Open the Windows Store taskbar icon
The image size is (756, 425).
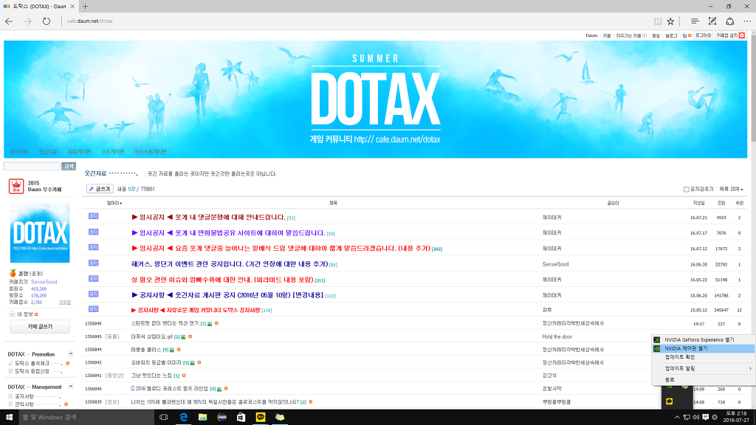click(241, 418)
